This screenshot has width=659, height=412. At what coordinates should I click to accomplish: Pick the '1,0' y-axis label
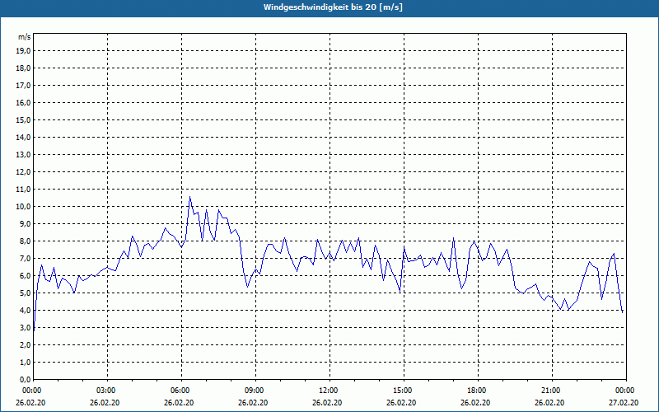[x=26, y=363]
